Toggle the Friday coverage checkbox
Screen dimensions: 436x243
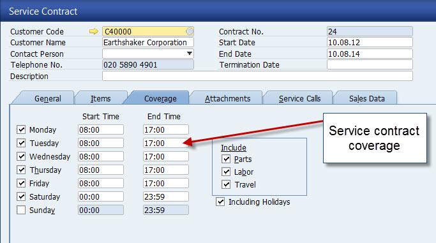pyautogui.click(x=21, y=183)
